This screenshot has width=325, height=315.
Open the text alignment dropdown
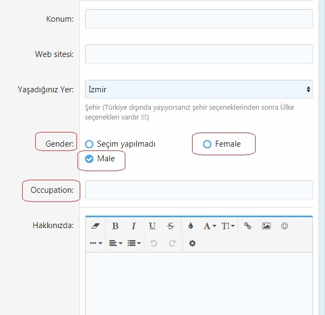point(116,243)
